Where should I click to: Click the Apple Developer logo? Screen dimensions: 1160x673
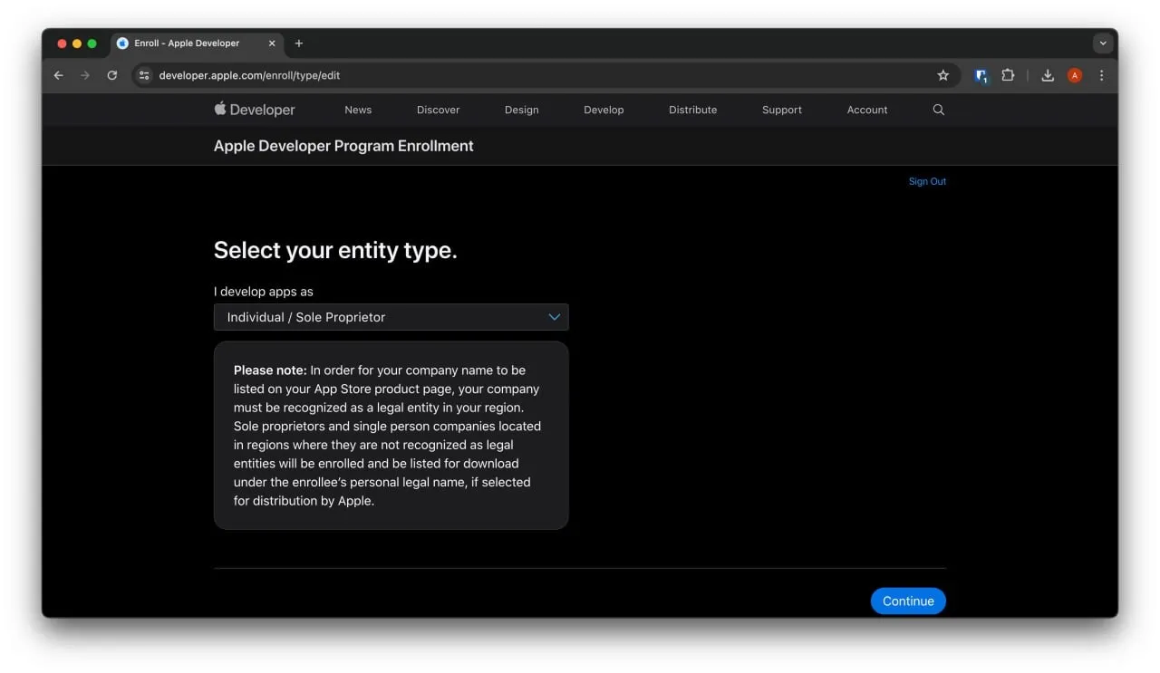pyautogui.click(x=255, y=110)
